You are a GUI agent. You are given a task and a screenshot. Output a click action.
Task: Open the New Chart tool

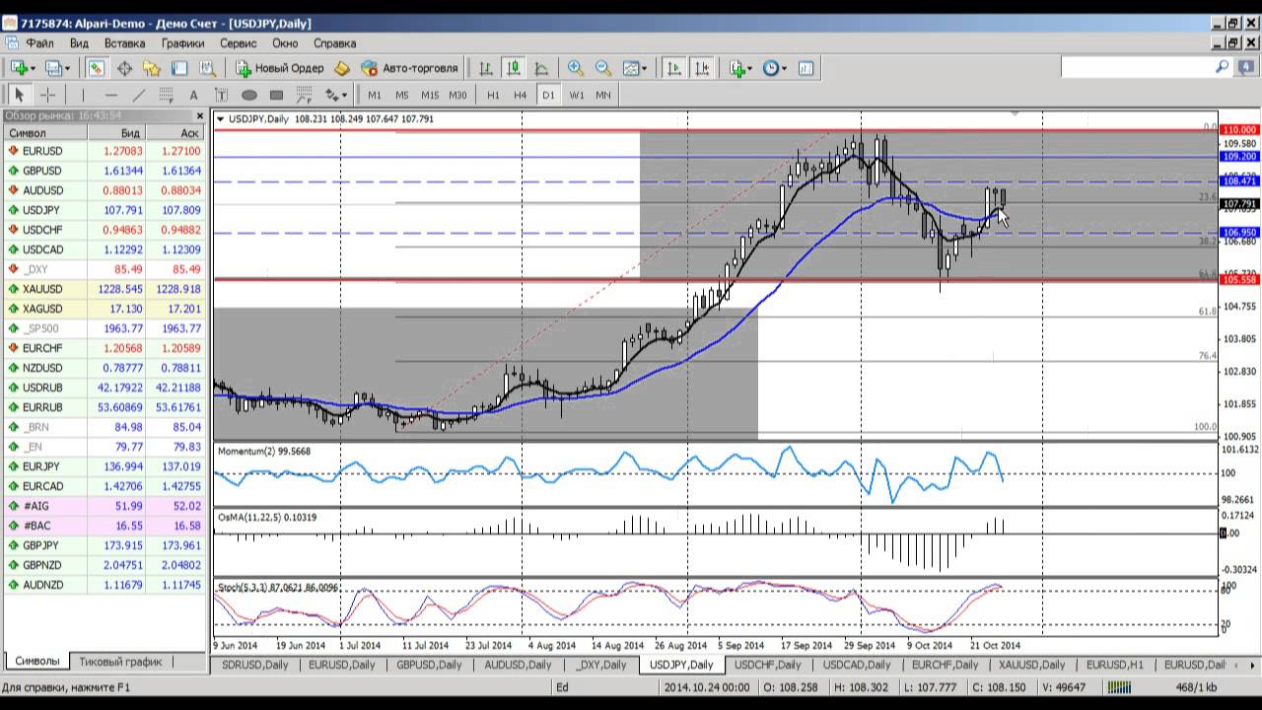pos(22,68)
